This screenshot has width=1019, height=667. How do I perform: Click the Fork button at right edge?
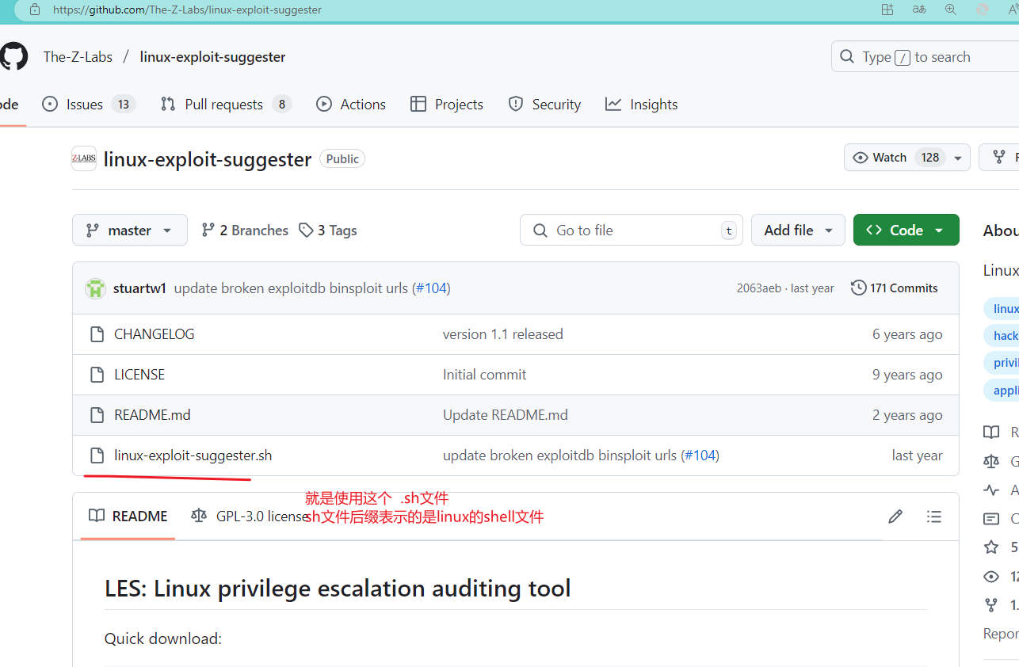click(1000, 158)
